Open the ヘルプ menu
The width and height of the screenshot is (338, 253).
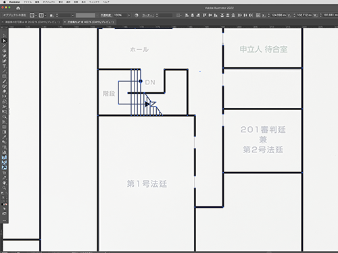pos(106,2)
